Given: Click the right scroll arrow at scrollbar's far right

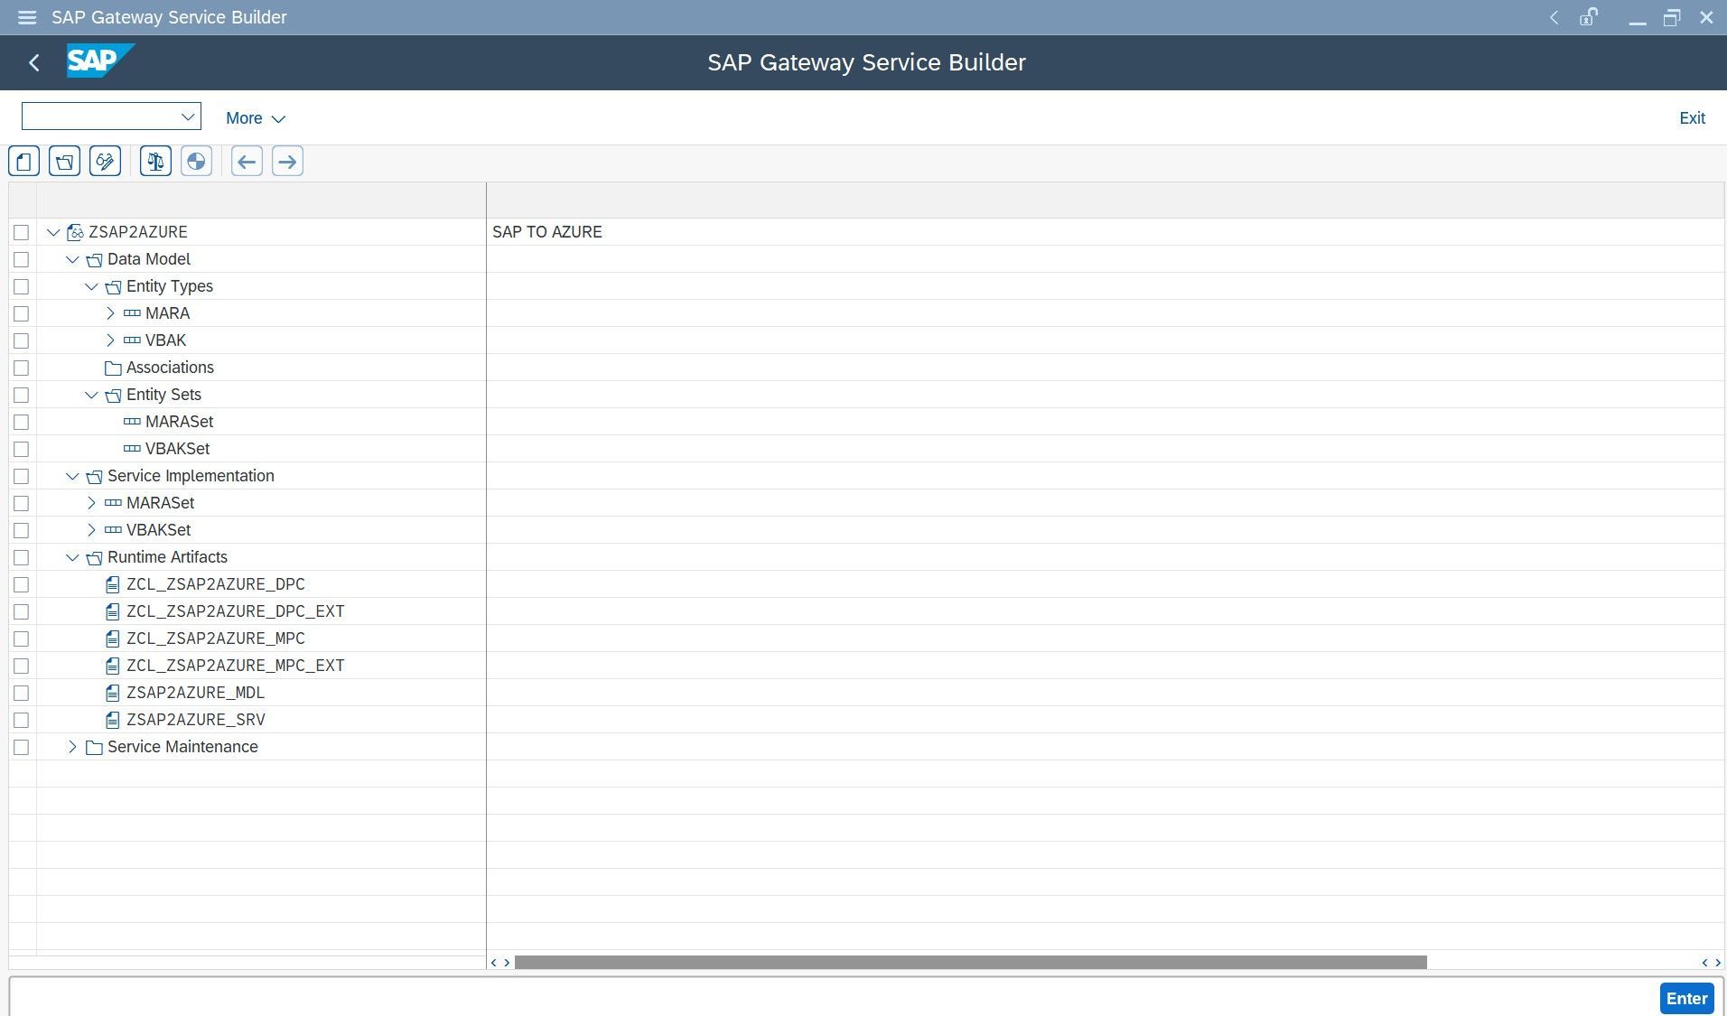Looking at the screenshot, I should click(1717, 963).
